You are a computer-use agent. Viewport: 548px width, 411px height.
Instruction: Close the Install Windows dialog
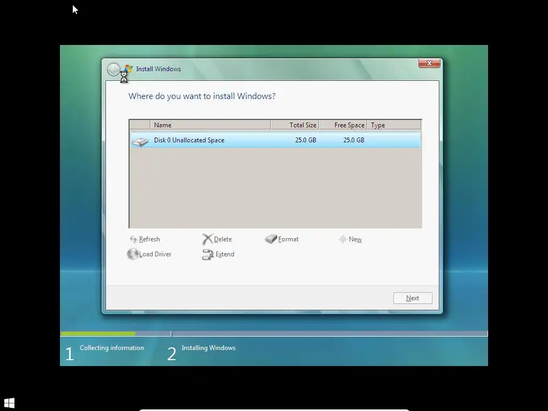pos(429,63)
